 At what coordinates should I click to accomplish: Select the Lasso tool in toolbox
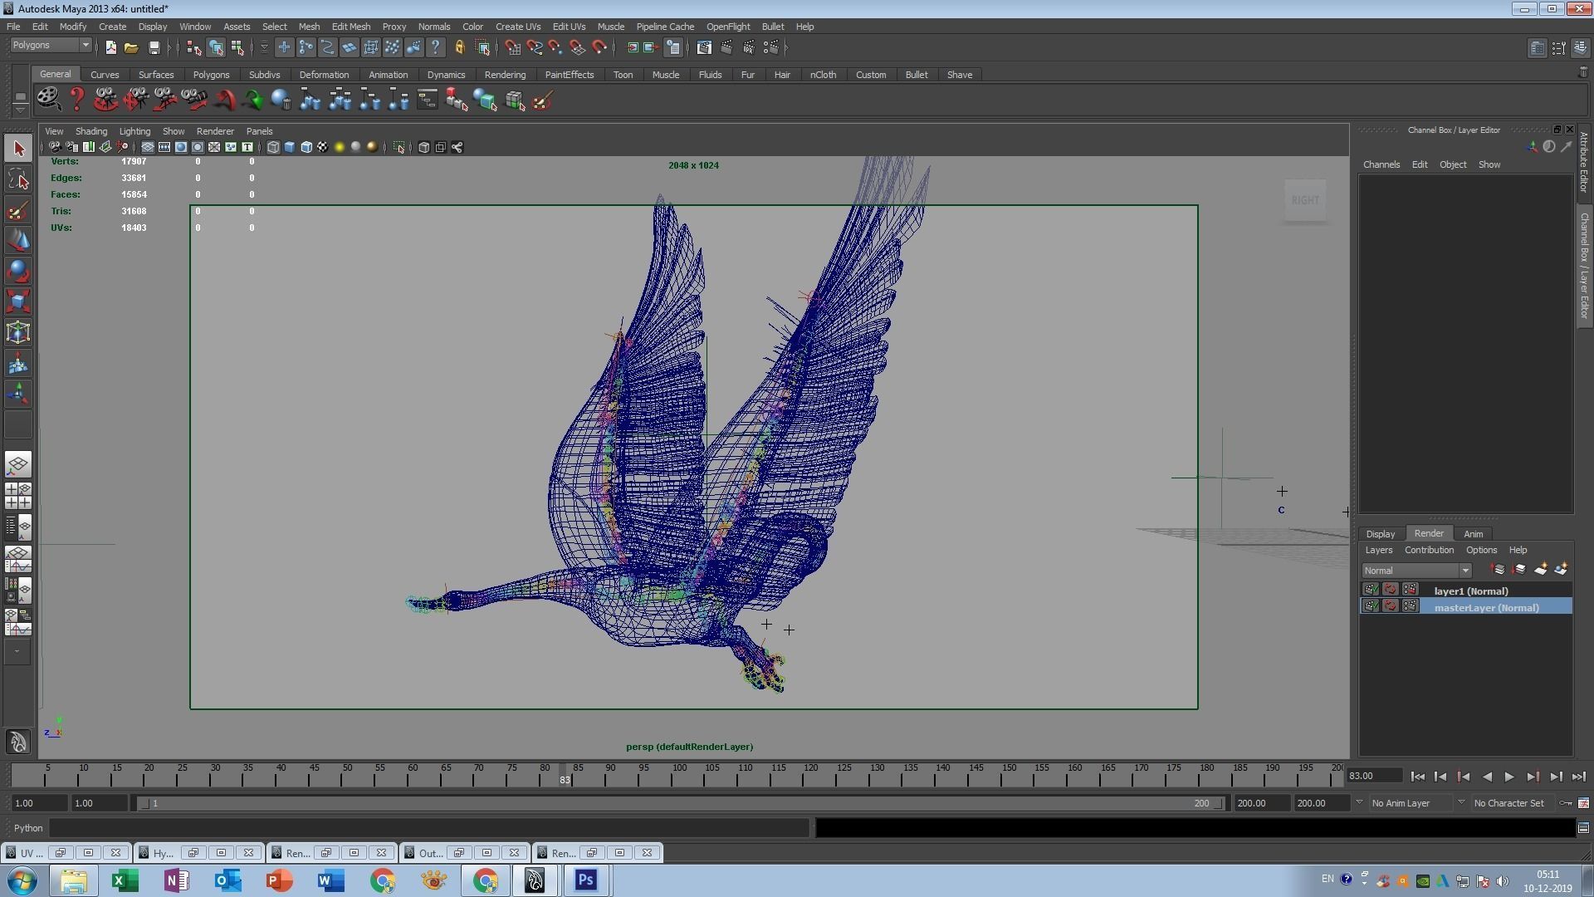(x=18, y=179)
